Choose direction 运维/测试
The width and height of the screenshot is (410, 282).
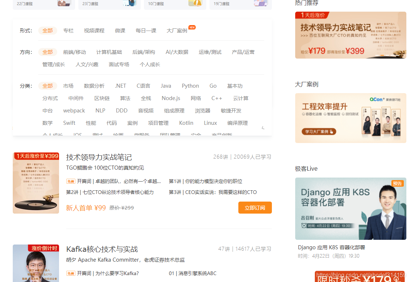click(x=210, y=52)
